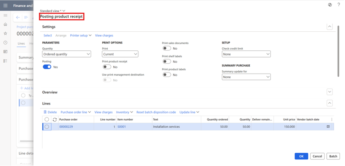Click Reset batch disposition code
Viewport: 345px width, 166px height.
coord(156,112)
